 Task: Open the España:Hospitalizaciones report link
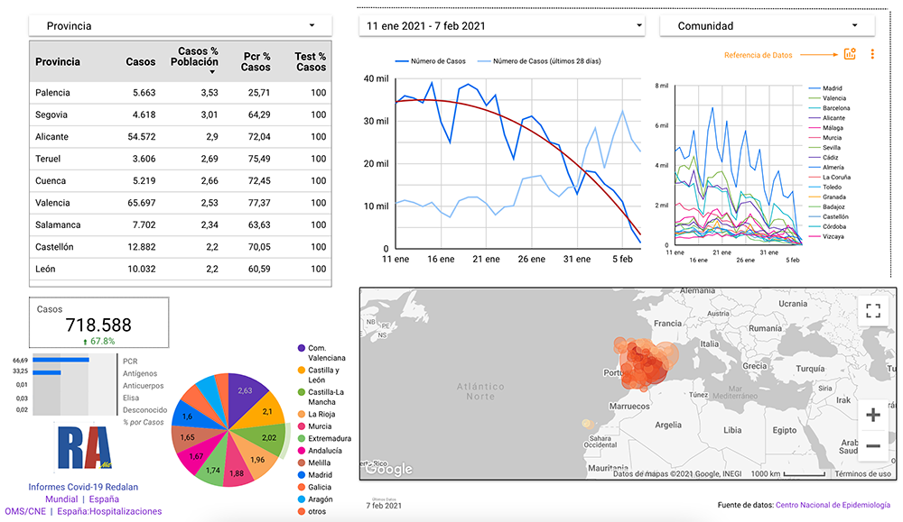(x=108, y=511)
